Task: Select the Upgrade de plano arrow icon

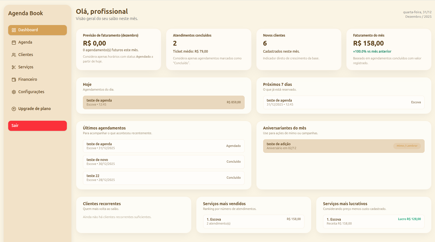Action: click(x=13, y=108)
